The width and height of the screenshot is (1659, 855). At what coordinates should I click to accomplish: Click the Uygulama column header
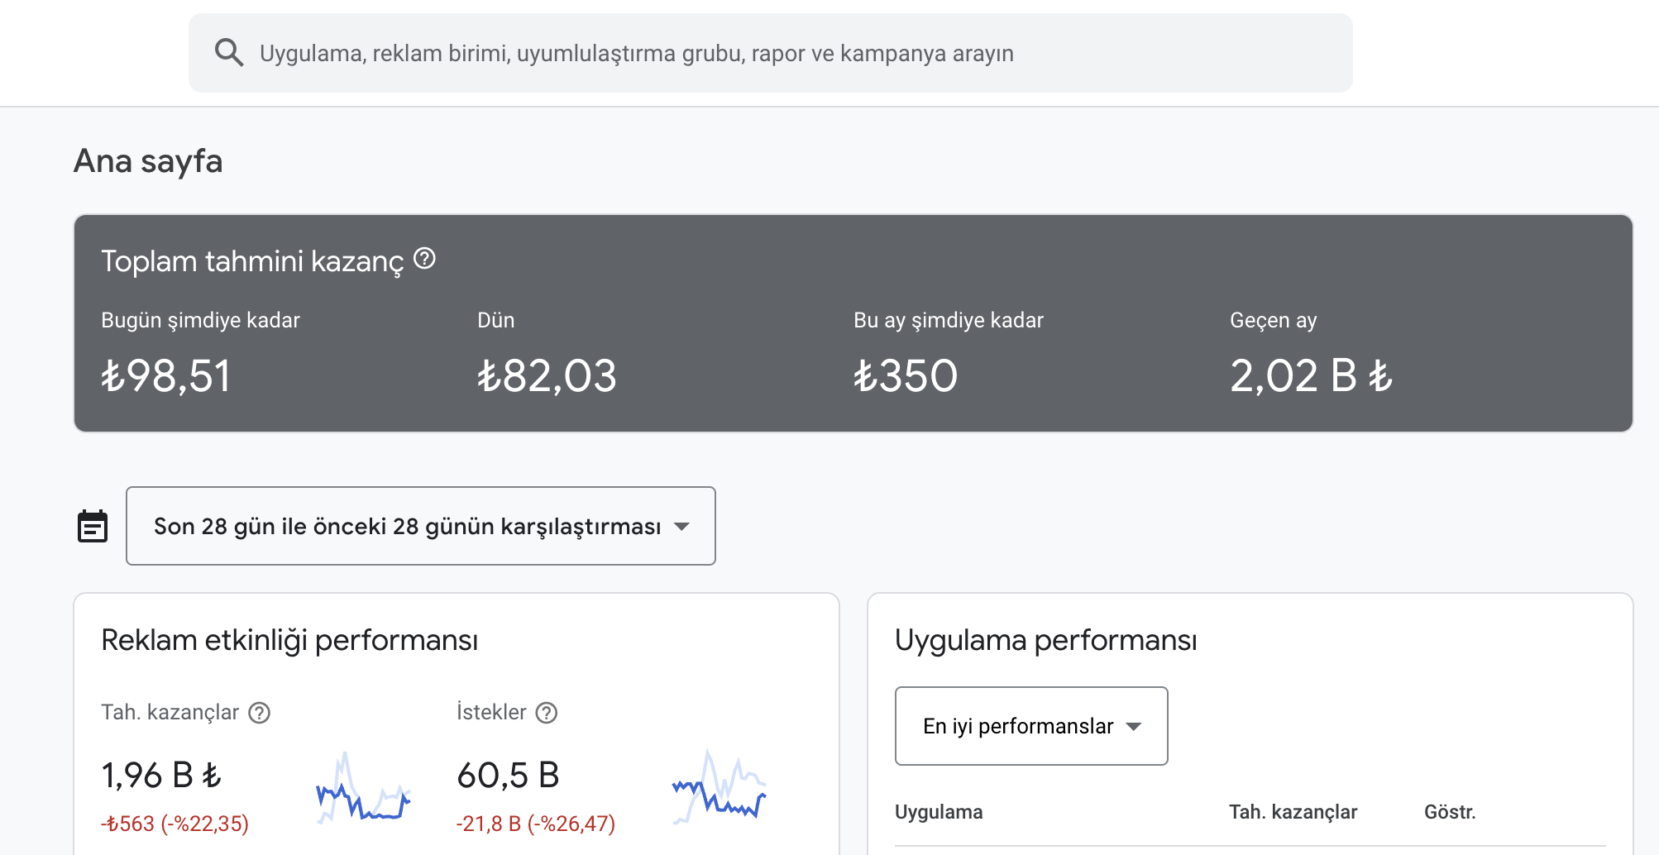coord(939,812)
